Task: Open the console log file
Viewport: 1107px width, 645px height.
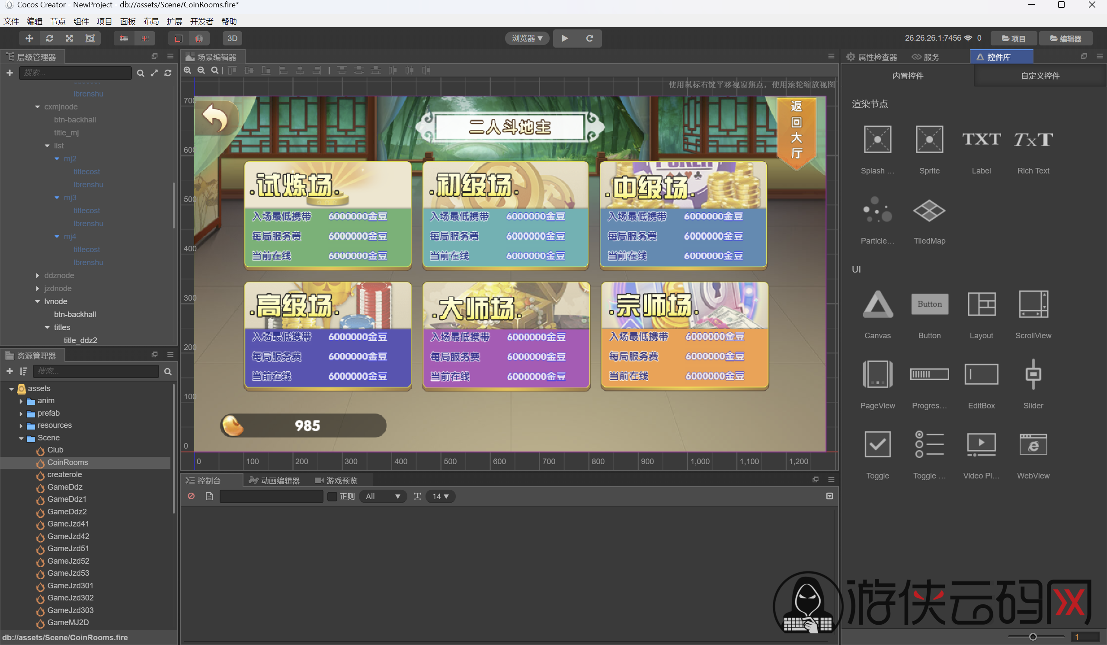Action: [209, 496]
